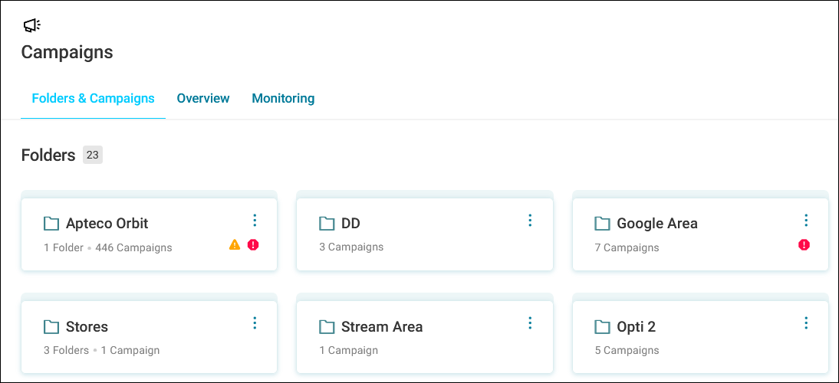Screen dimensions: 839x383
Task: Open the three-dot menu on Stream Area
Action: 530,322
